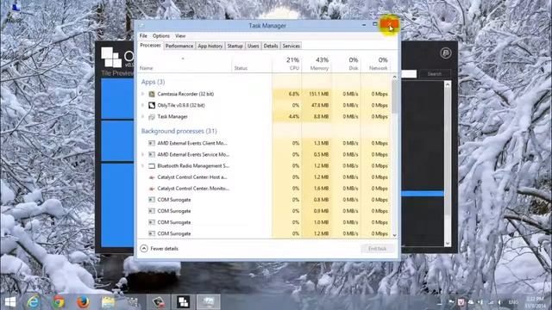Screen dimensions: 552x310
Task: Click OblyTile list scrollbar up arrow
Action: pyautogui.click(x=448, y=84)
